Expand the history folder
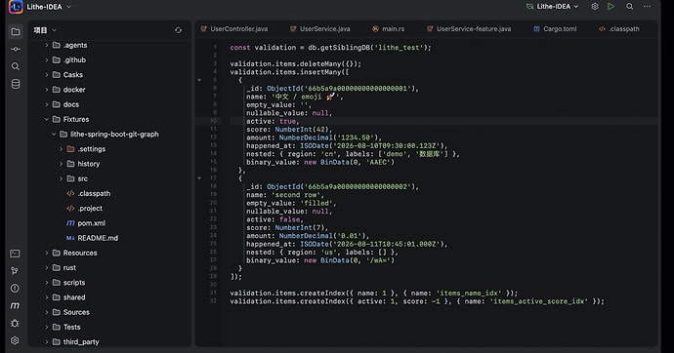The image size is (674, 353). pyautogui.click(x=61, y=164)
